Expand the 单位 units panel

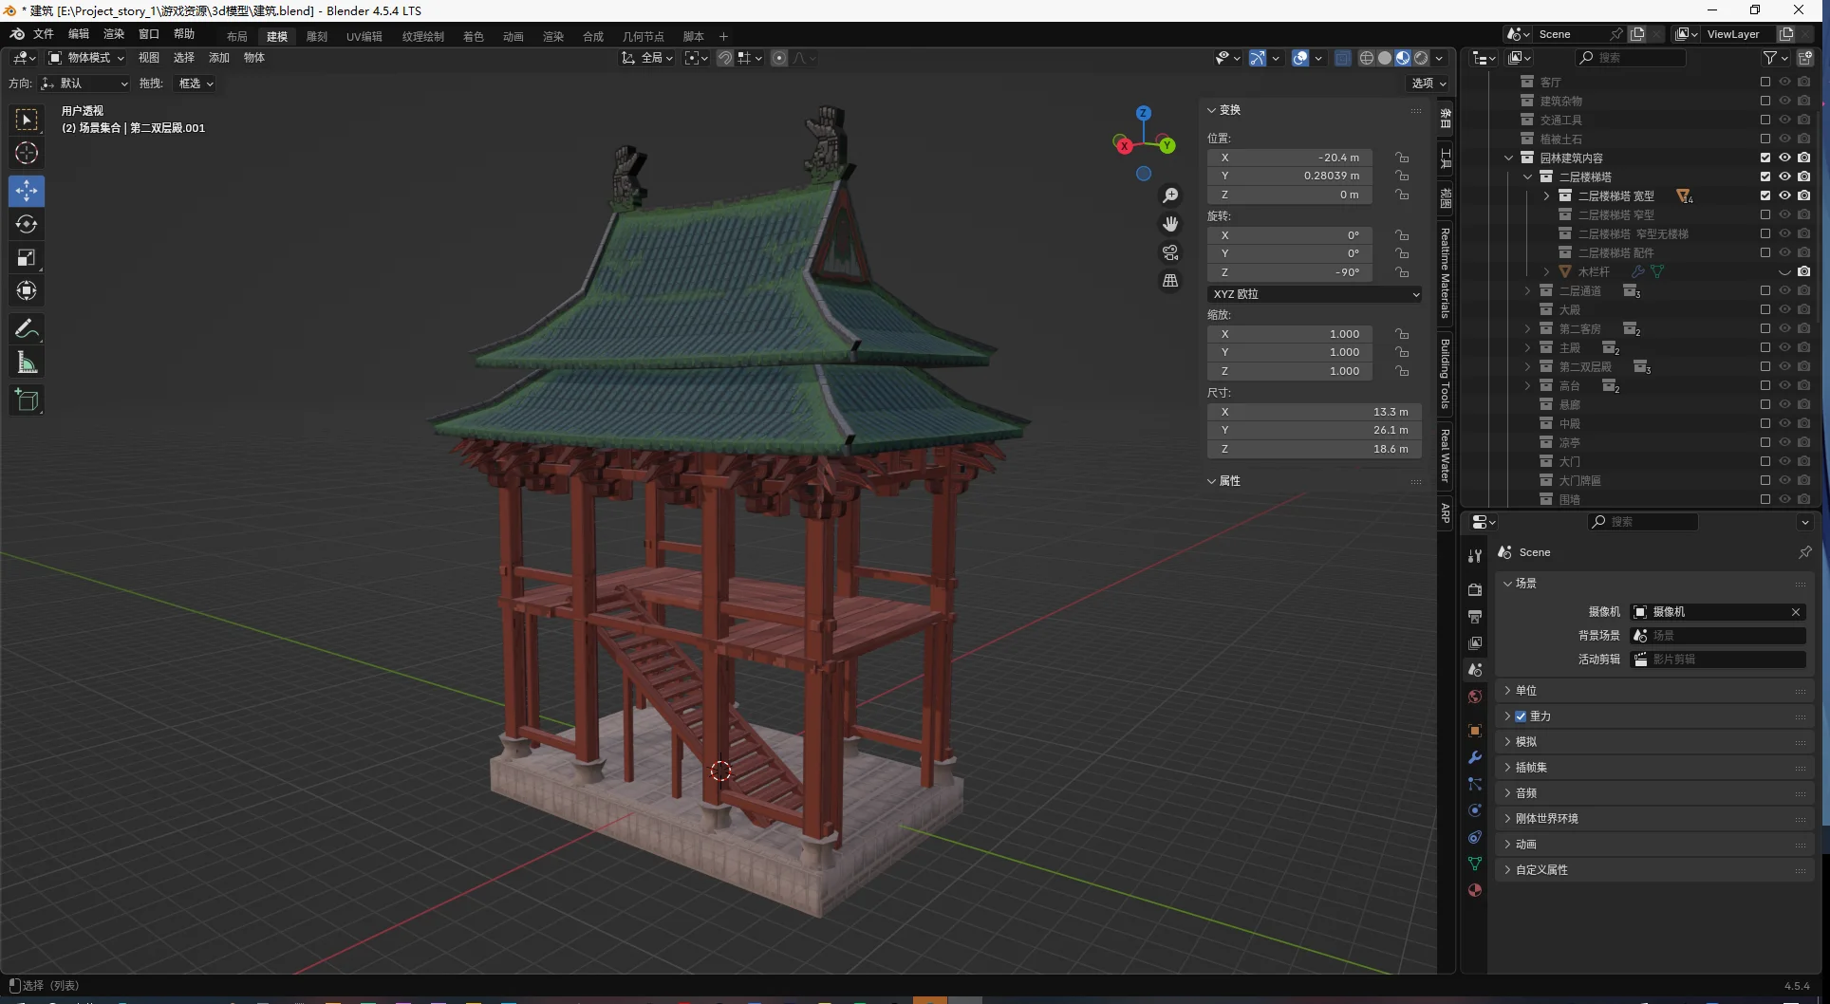pos(1526,691)
